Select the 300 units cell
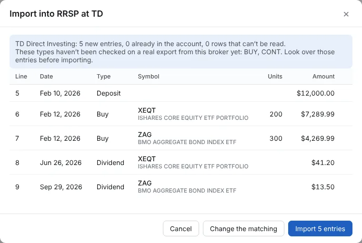362x243 pixels. [x=276, y=138]
